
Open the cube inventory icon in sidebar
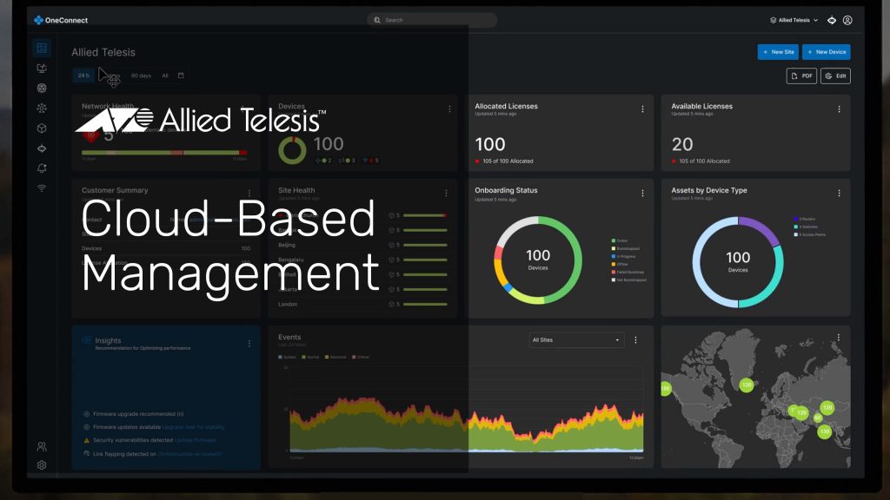(x=42, y=128)
